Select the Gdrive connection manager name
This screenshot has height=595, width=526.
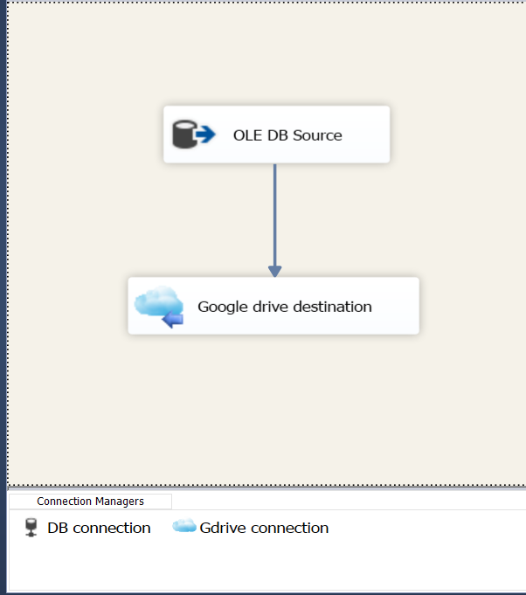264,528
